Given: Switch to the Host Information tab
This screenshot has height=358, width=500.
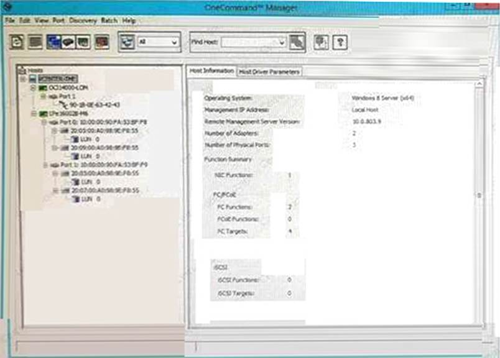Looking at the screenshot, I should tap(211, 71).
